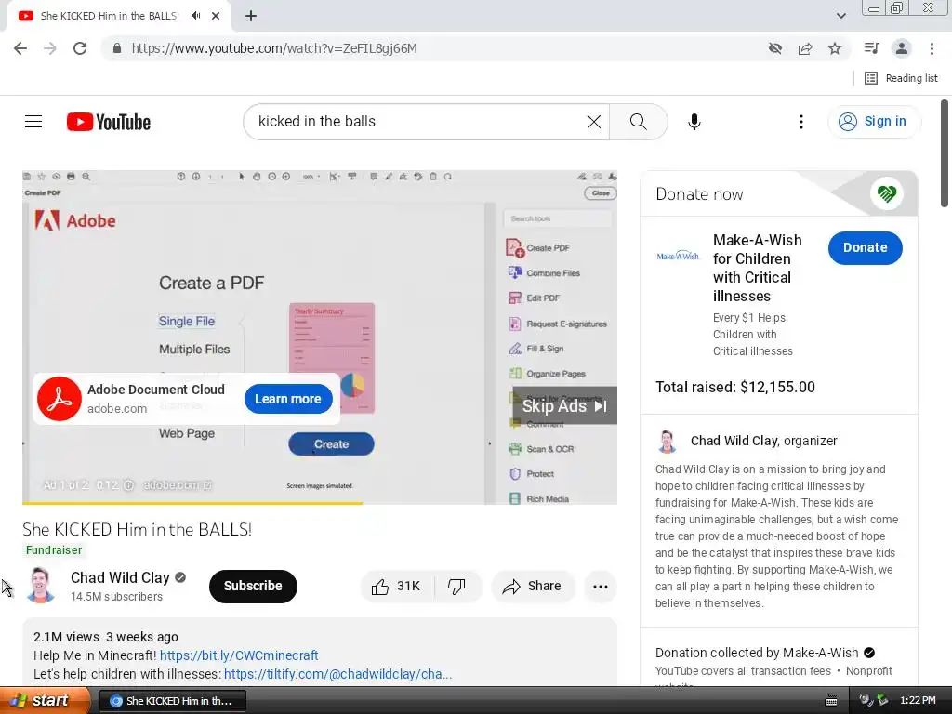Viewport: 952px width, 714px height.
Task: Select the She KICKED Him taskbar button
Action: coord(172,701)
